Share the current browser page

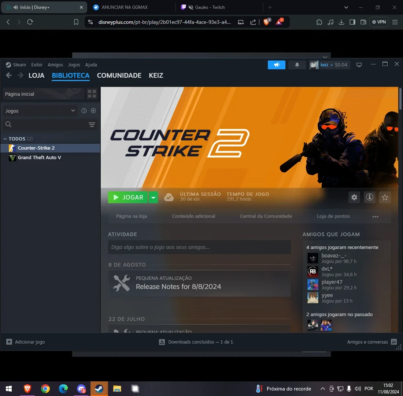[253, 22]
